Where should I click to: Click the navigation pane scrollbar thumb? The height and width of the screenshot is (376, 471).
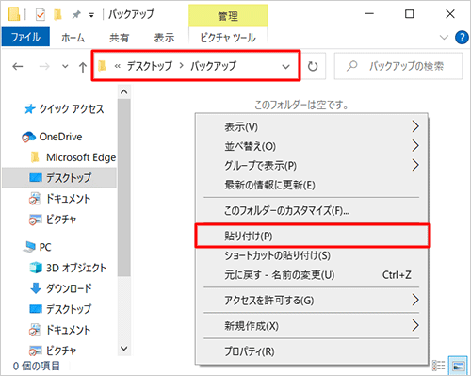click(124, 188)
